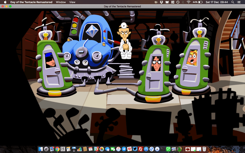
Task: Open the Hype 'H' app in dock
Action: [63, 149]
